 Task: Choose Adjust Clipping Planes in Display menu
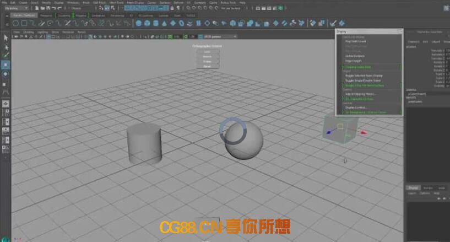pyautogui.click(x=360, y=94)
